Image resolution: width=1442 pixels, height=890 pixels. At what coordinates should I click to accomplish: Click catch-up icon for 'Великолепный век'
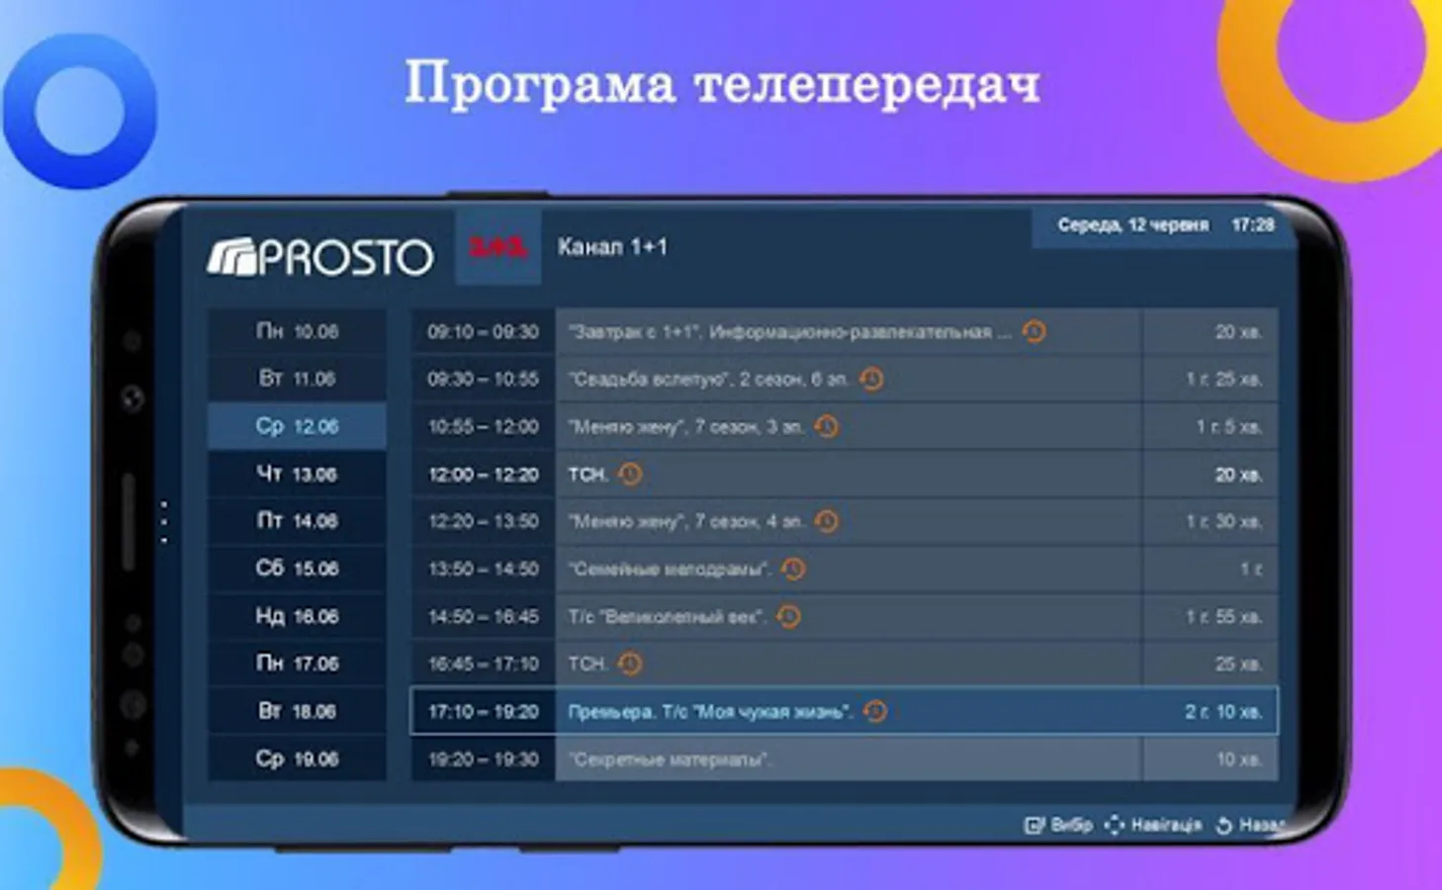point(788,616)
